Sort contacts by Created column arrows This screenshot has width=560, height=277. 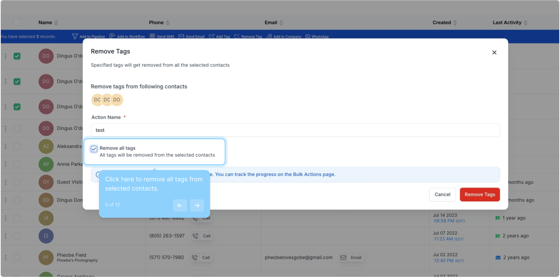coord(455,23)
